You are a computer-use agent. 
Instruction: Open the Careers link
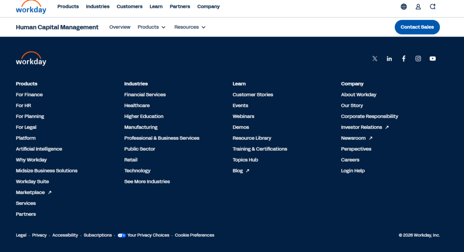(350, 160)
